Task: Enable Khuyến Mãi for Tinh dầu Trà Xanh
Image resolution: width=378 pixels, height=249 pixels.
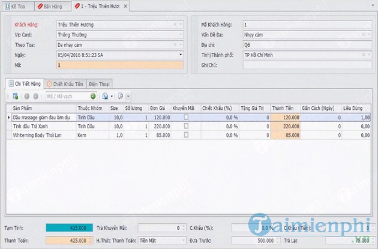Action: [185, 127]
